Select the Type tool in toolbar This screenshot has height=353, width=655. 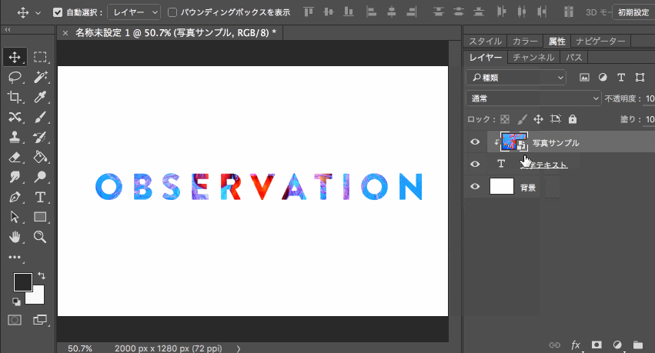point(40,197)
